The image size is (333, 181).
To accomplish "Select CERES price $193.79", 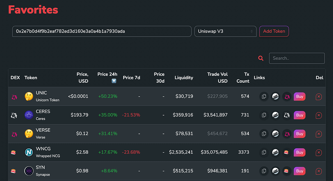I will [79, 115].
